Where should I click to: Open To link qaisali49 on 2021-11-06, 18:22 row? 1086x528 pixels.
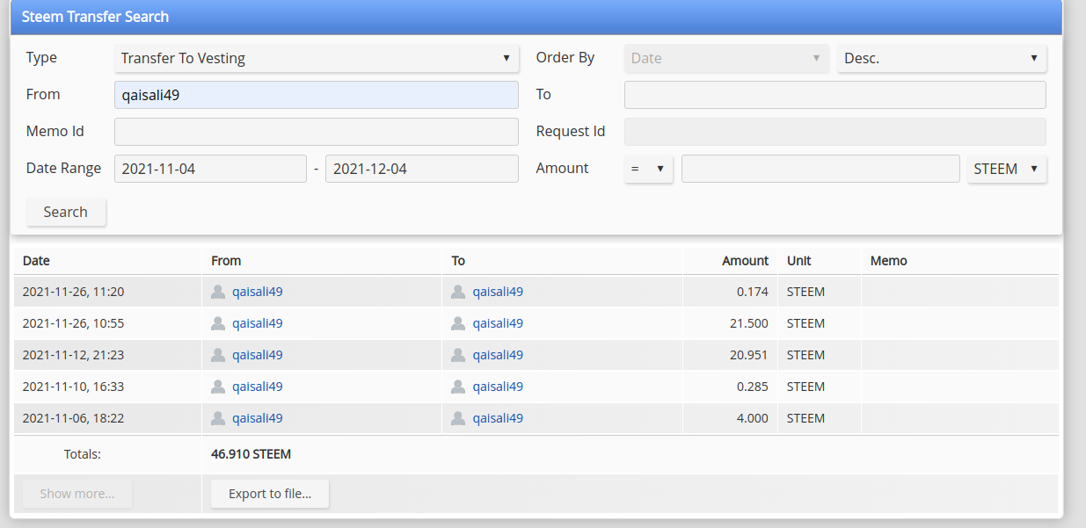(x=498, y=418)
